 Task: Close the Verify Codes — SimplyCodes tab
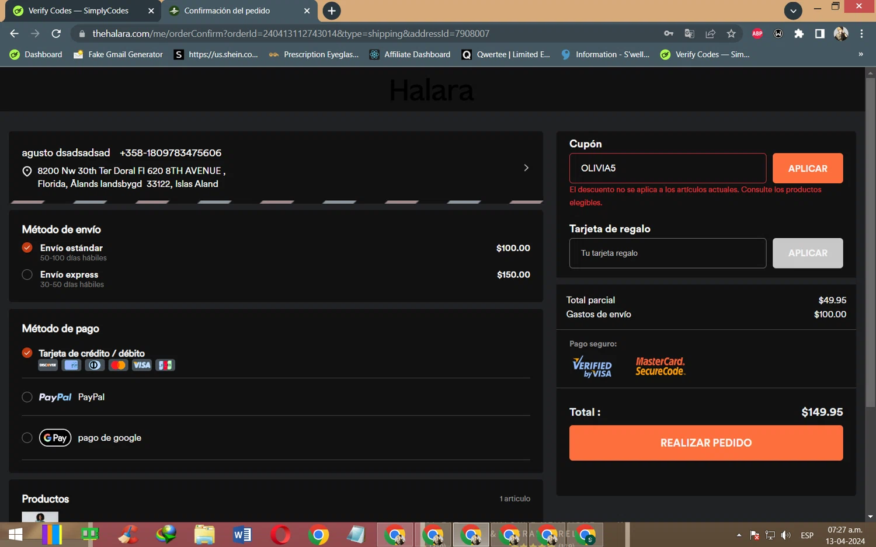coord(151,11)
